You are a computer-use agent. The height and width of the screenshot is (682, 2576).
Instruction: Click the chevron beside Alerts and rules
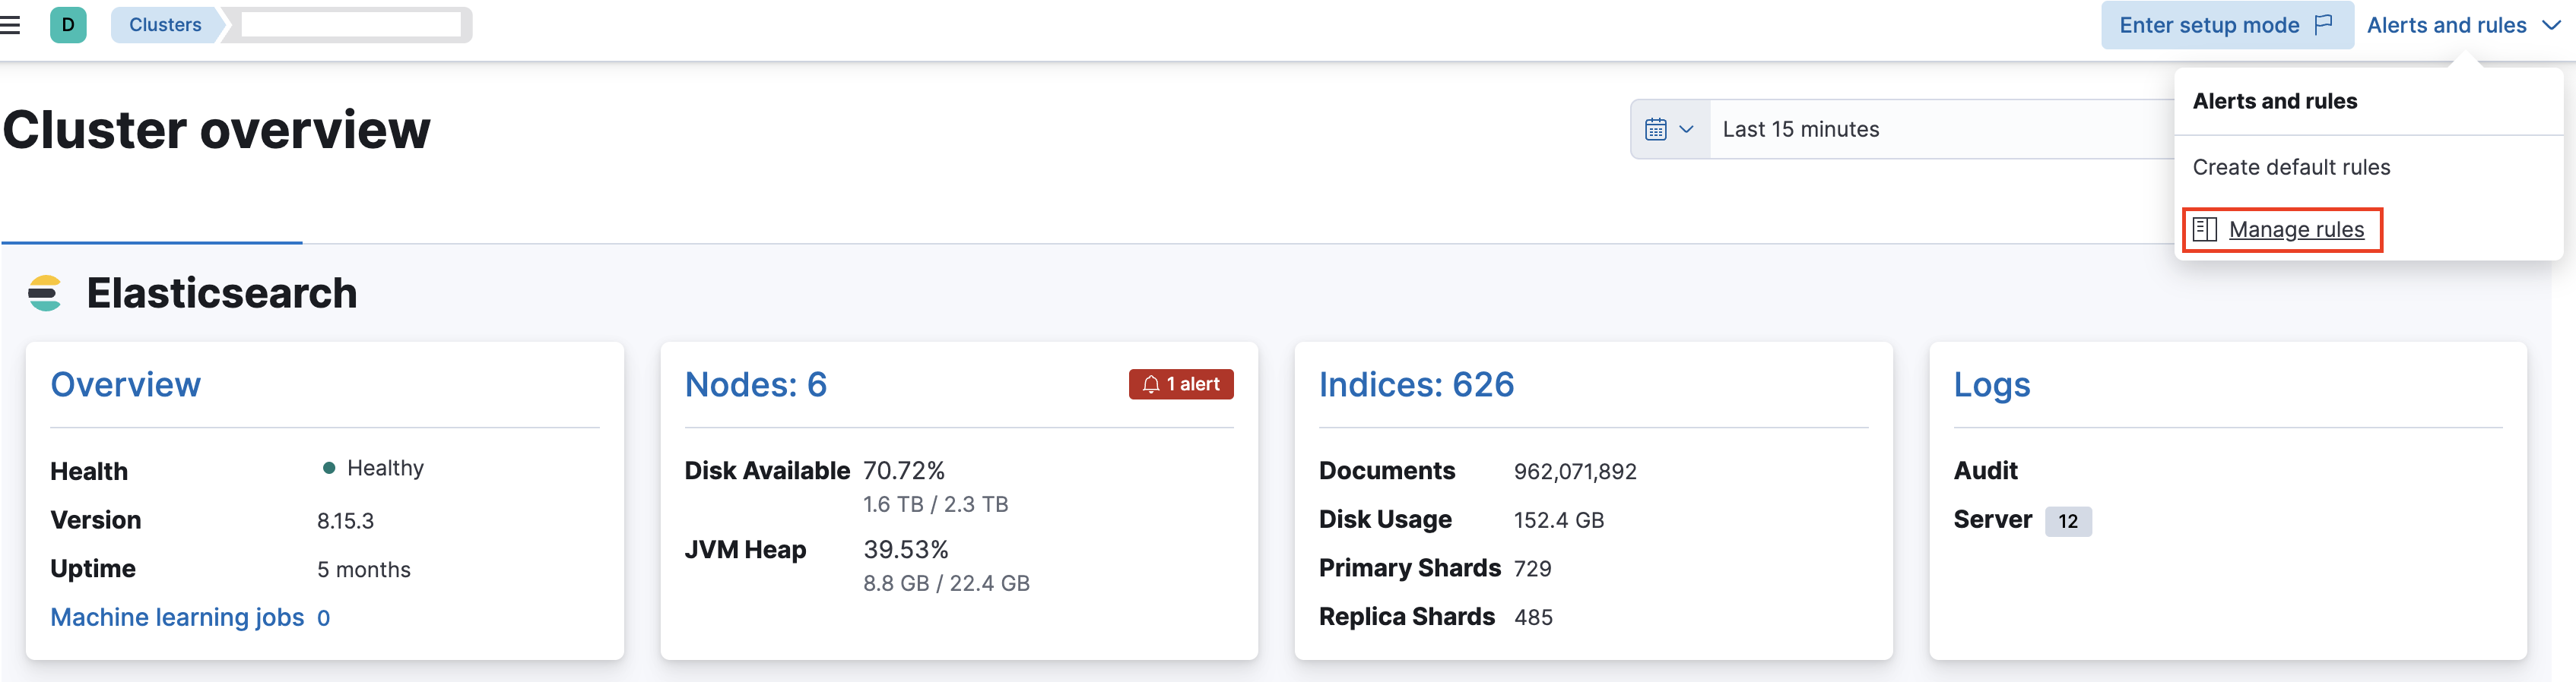2551,25
